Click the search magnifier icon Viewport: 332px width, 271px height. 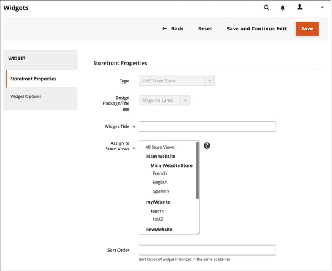click(x=267, y=8)
